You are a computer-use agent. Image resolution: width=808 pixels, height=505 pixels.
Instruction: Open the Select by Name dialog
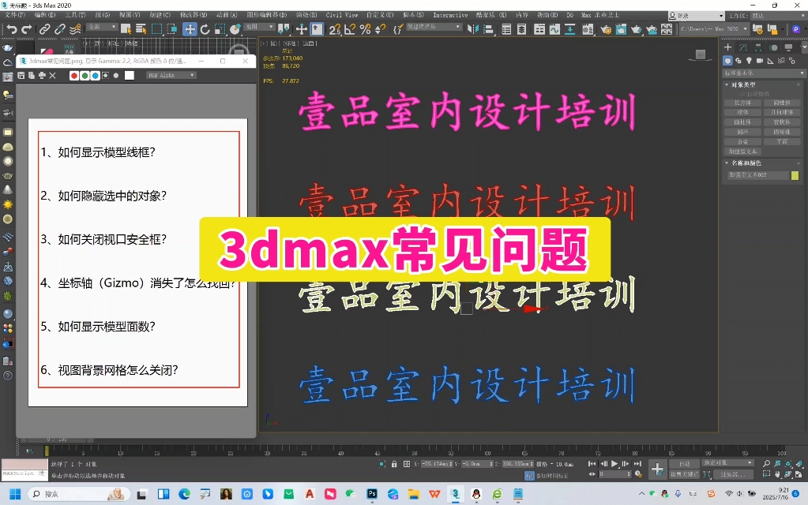142,29
